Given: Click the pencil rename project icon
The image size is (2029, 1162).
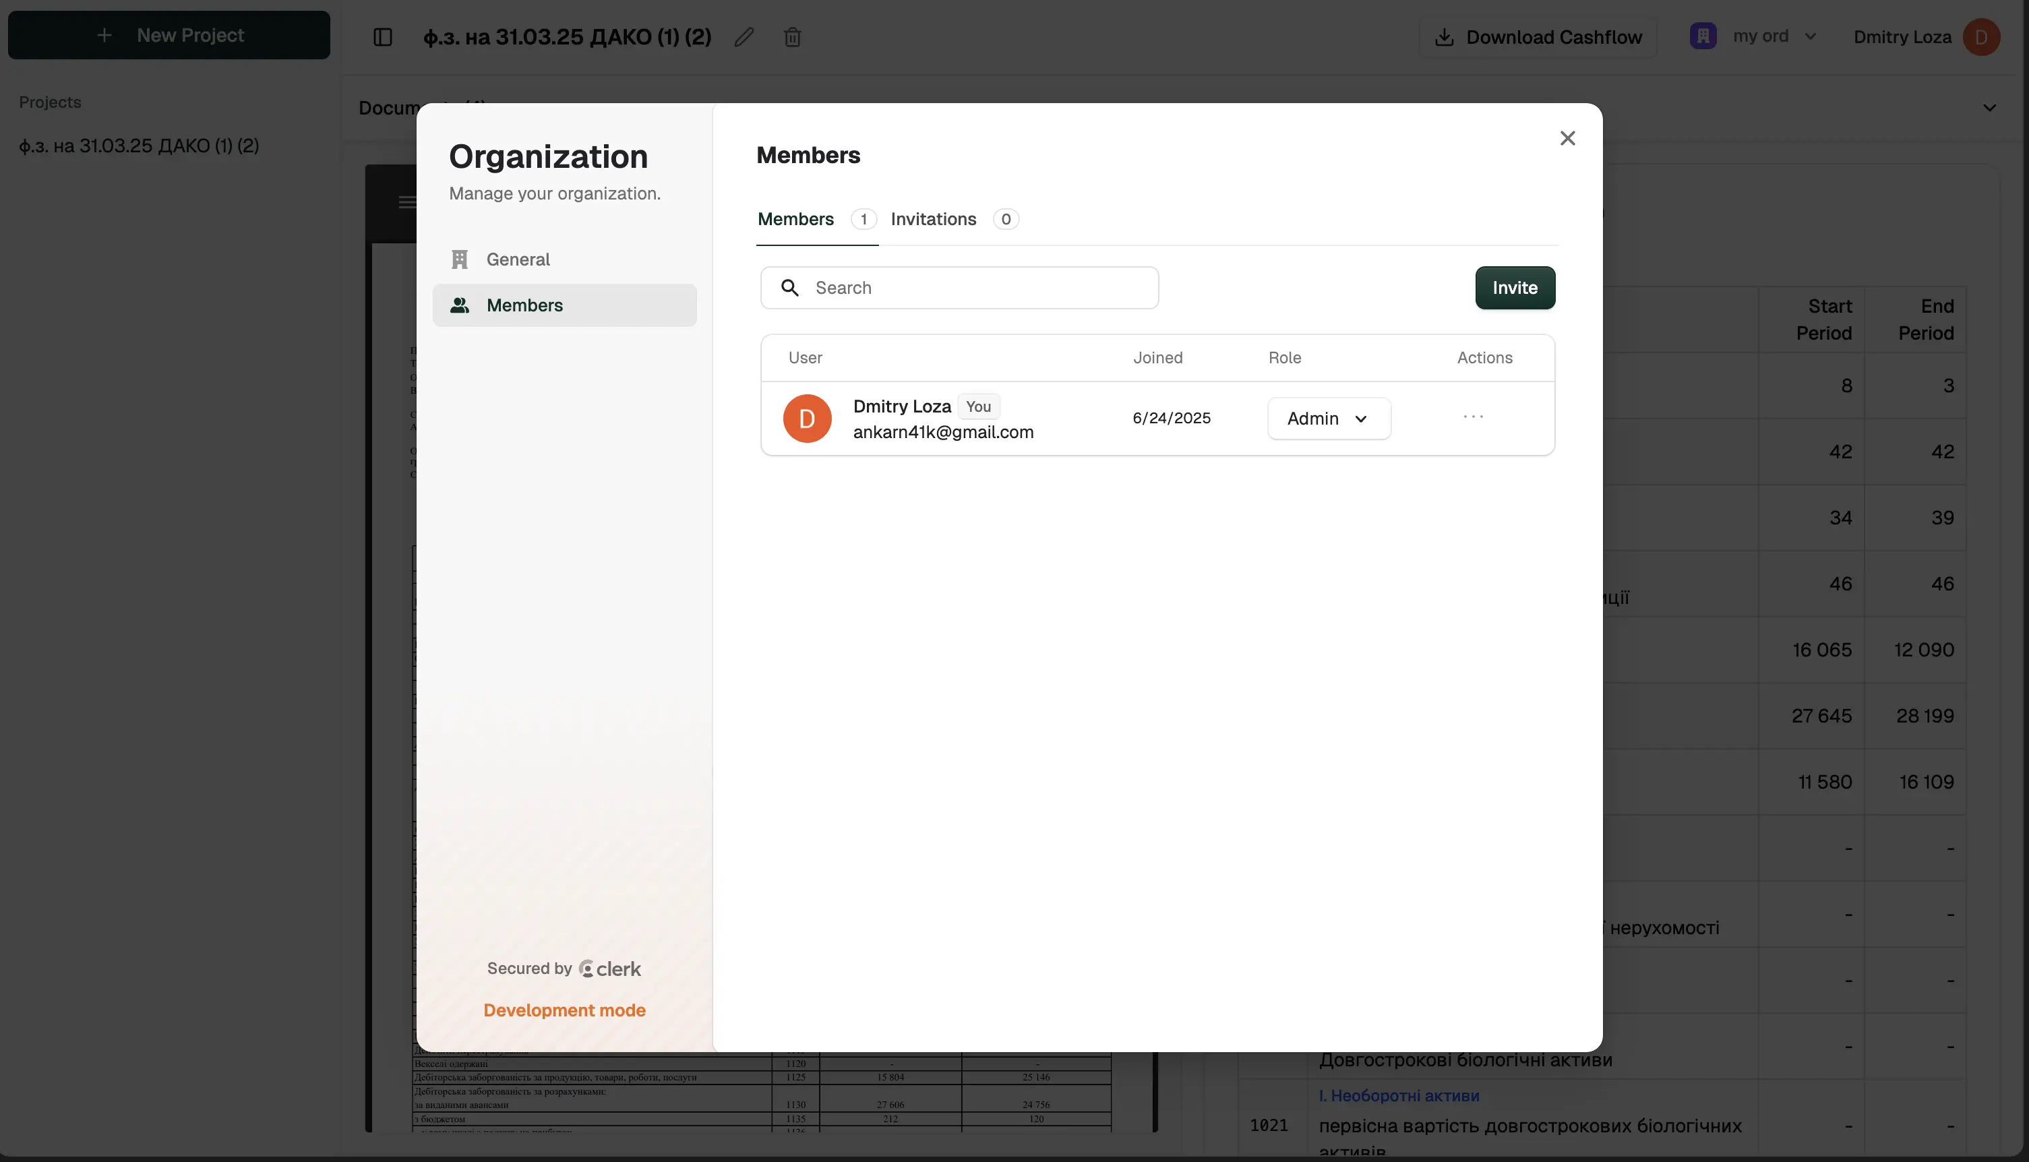Looking at the screenshot, I should tap(744, 36).
